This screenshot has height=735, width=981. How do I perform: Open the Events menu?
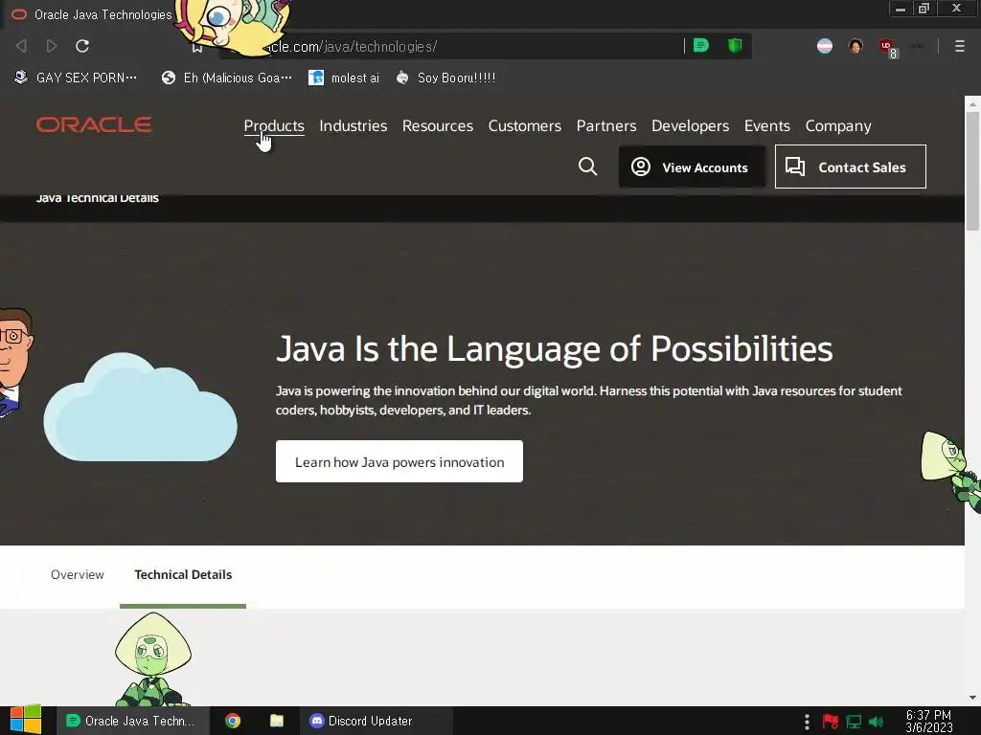point(767,125)
